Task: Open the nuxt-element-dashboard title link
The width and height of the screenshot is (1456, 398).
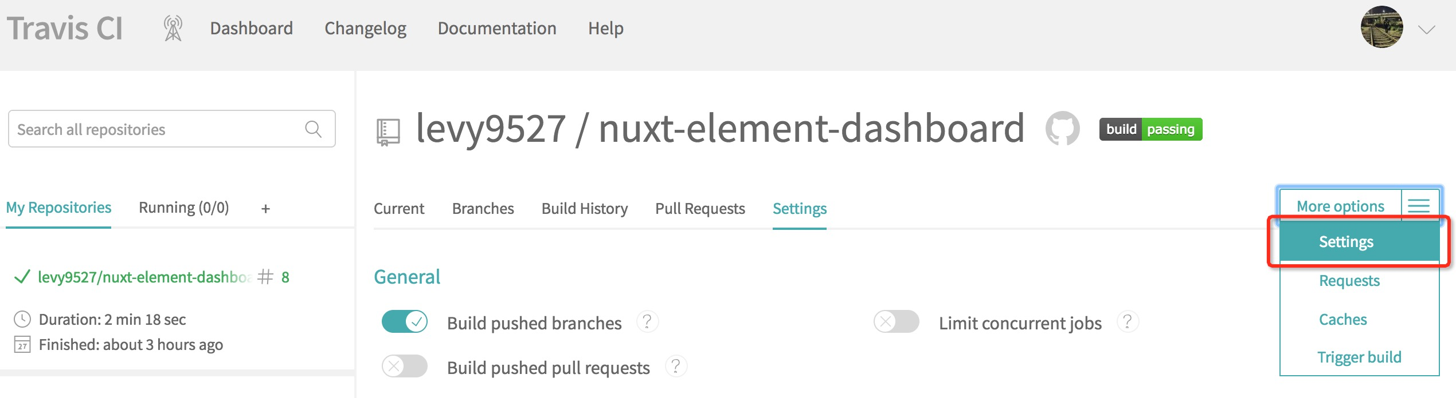Action: tap(812, 128)
